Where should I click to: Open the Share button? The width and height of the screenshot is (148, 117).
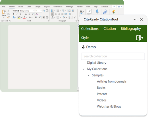120,7
